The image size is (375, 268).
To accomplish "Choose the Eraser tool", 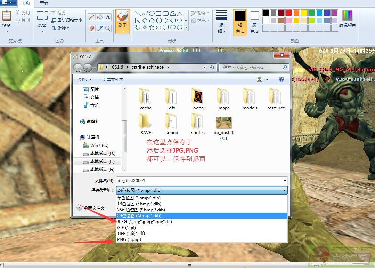I will 92,28.
